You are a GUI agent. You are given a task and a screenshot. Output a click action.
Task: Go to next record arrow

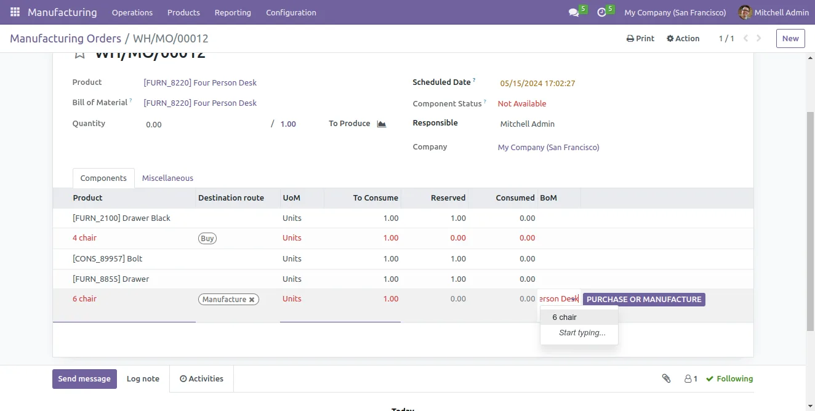click(759, 38)
